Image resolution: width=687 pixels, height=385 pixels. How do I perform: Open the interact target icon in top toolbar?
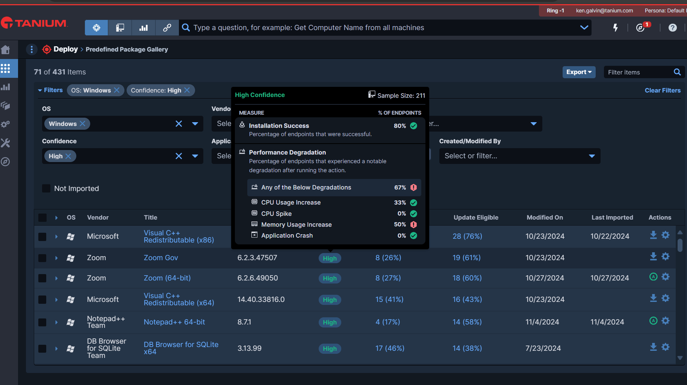(97, 28)
